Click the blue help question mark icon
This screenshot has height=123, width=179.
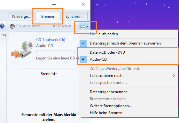[x=2, y=26]
